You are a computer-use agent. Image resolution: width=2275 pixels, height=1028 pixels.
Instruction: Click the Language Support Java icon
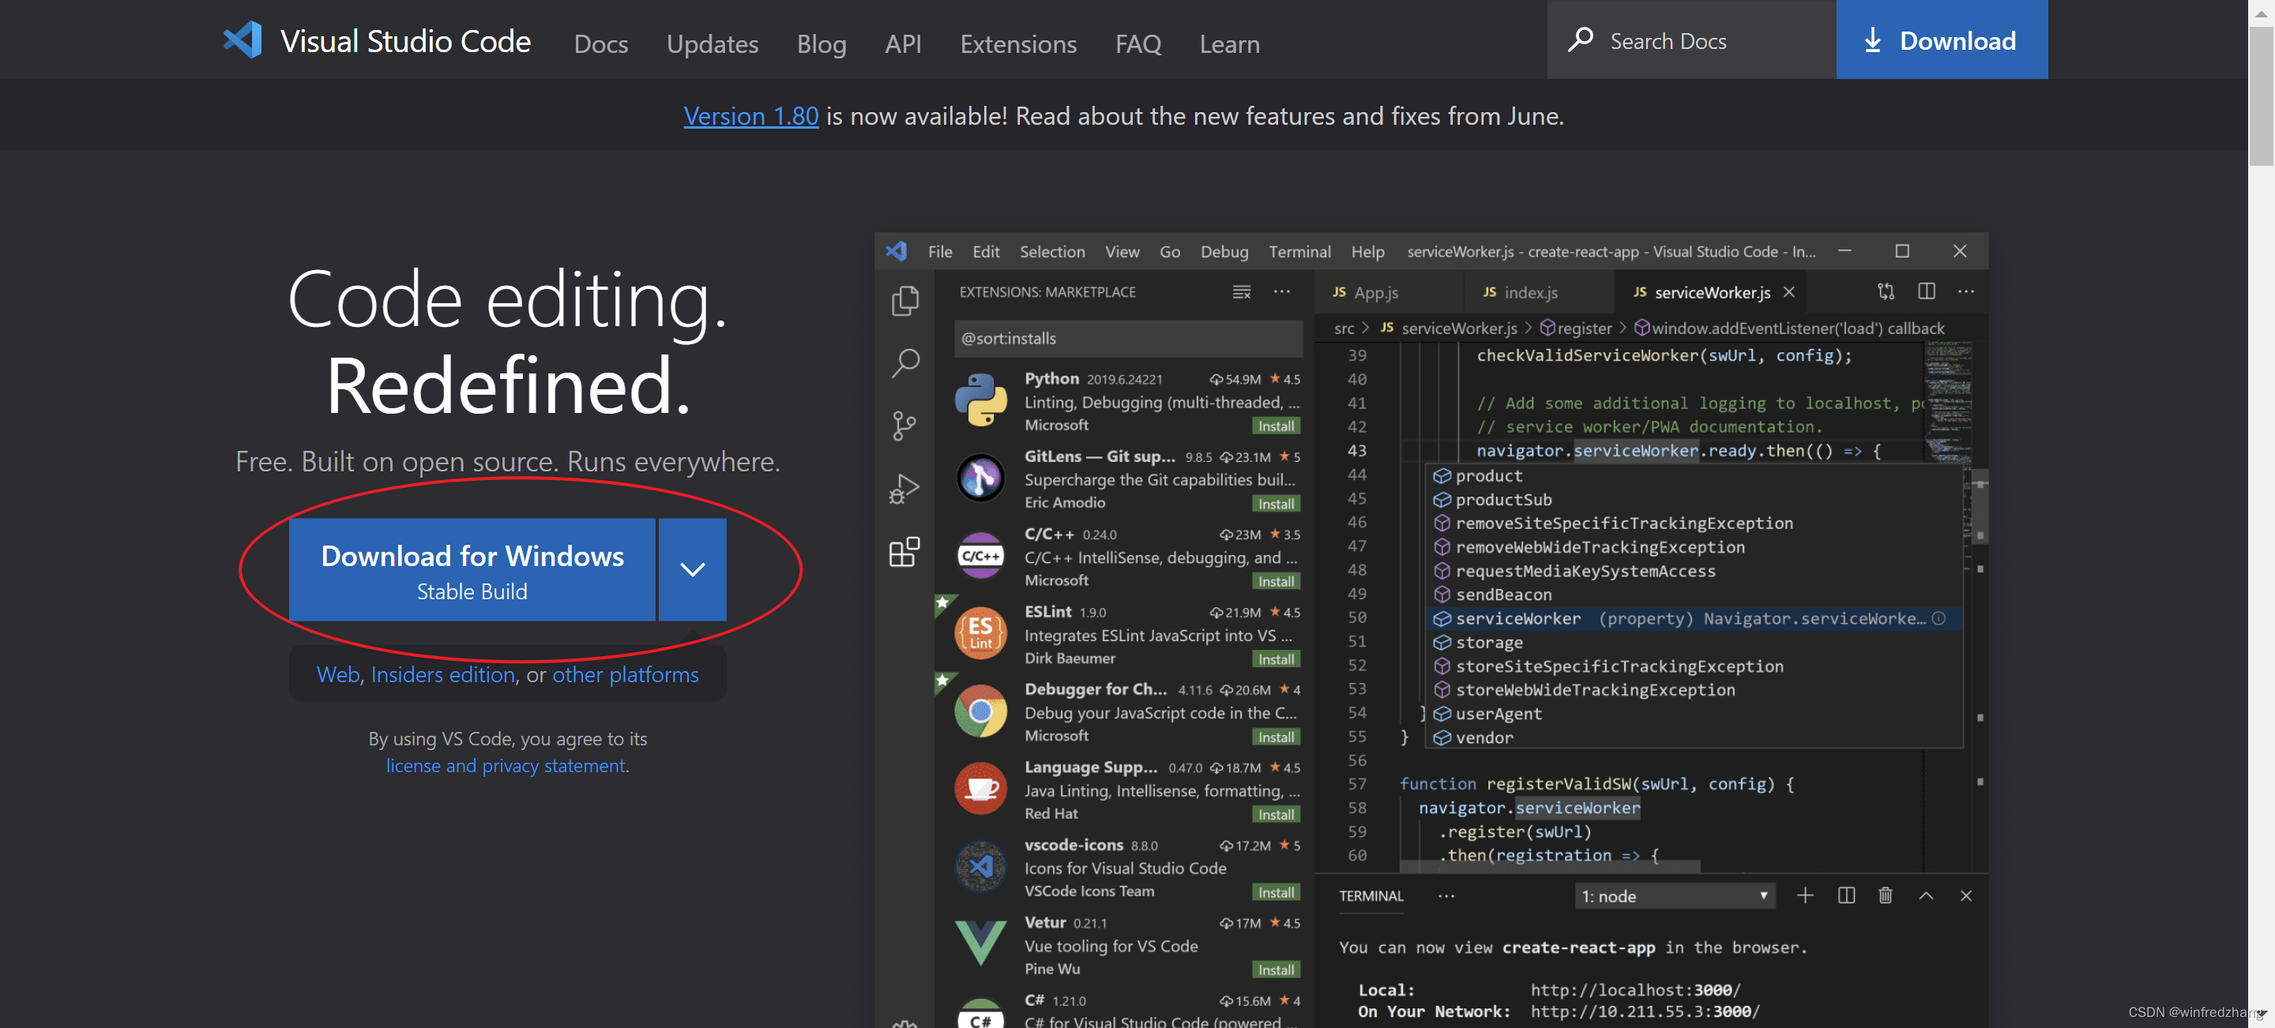980,789
